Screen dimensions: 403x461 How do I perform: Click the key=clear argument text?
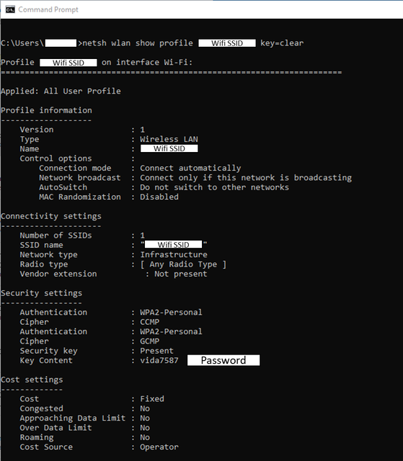click(282, 43)
